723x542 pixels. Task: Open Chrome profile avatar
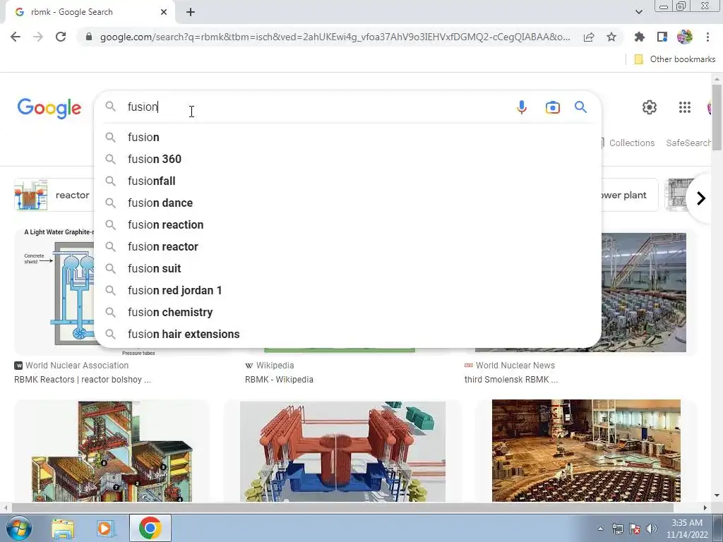pos(685,37)
